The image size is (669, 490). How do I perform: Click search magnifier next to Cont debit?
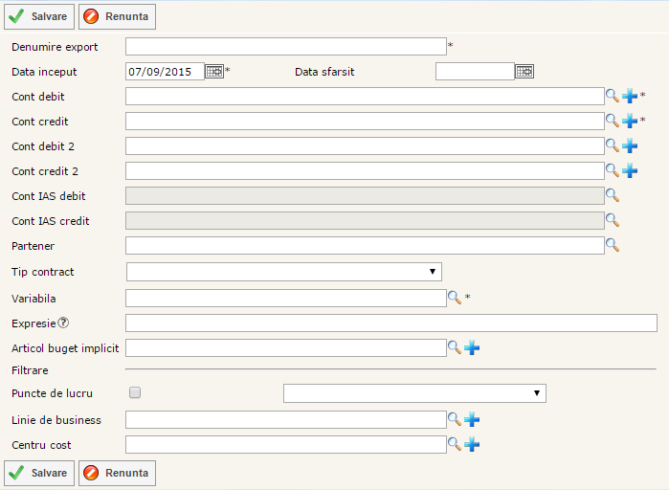pos(613,96)
